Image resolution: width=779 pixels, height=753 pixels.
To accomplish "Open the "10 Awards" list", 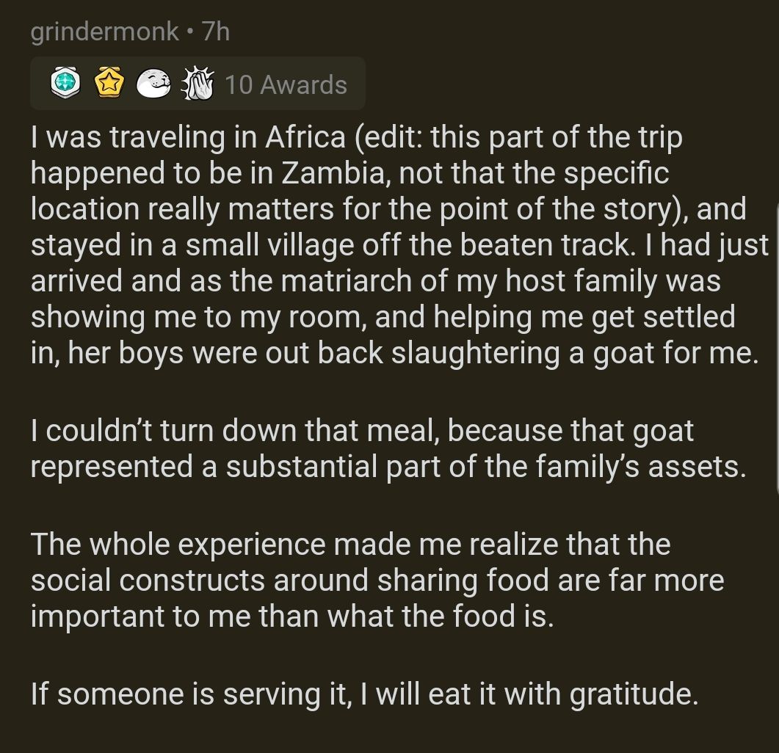I will pyautogui.click(x=286, y=84).
